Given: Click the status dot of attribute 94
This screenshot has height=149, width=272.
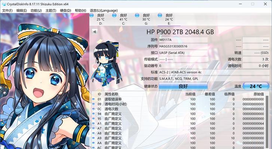Looking at the screenshot, I should (93, 114).
